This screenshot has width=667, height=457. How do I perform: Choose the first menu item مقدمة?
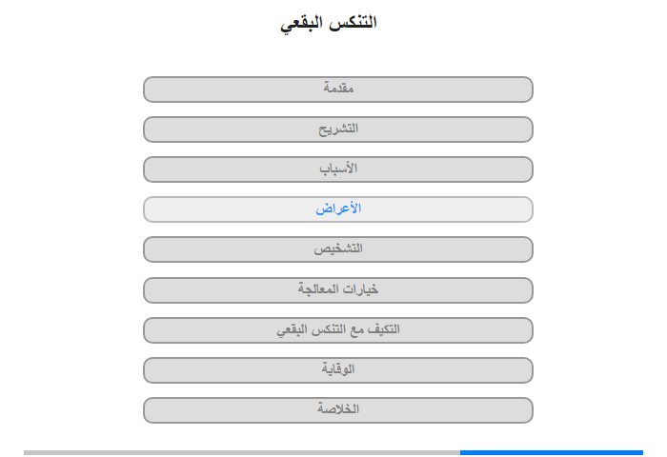[x=337, y=89]
